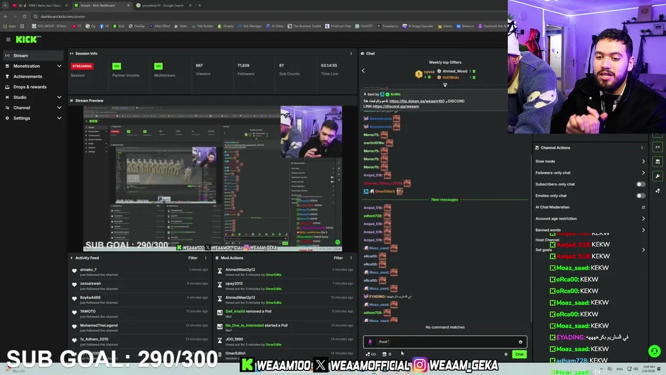Expand Slow mode options

[x=590, y=161]
